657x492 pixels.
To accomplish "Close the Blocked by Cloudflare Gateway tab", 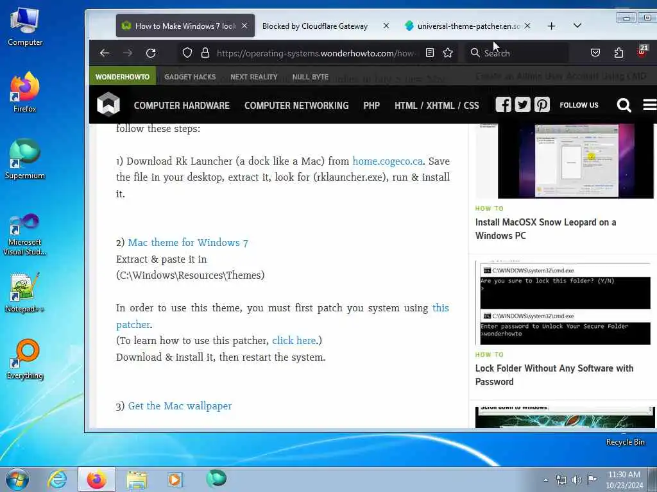I will 386,26.
